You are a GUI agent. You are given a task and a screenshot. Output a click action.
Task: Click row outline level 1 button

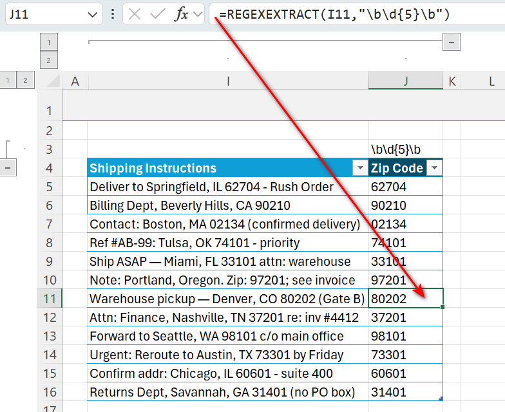point(8,80)
